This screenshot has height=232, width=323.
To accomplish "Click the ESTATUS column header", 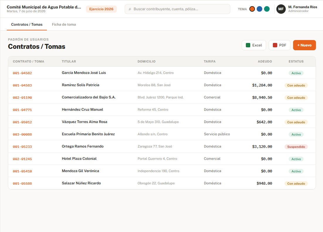I will click(x=296, y=61).
